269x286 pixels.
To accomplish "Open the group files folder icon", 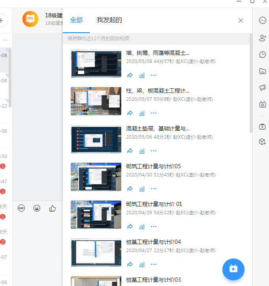I will 263,71.
